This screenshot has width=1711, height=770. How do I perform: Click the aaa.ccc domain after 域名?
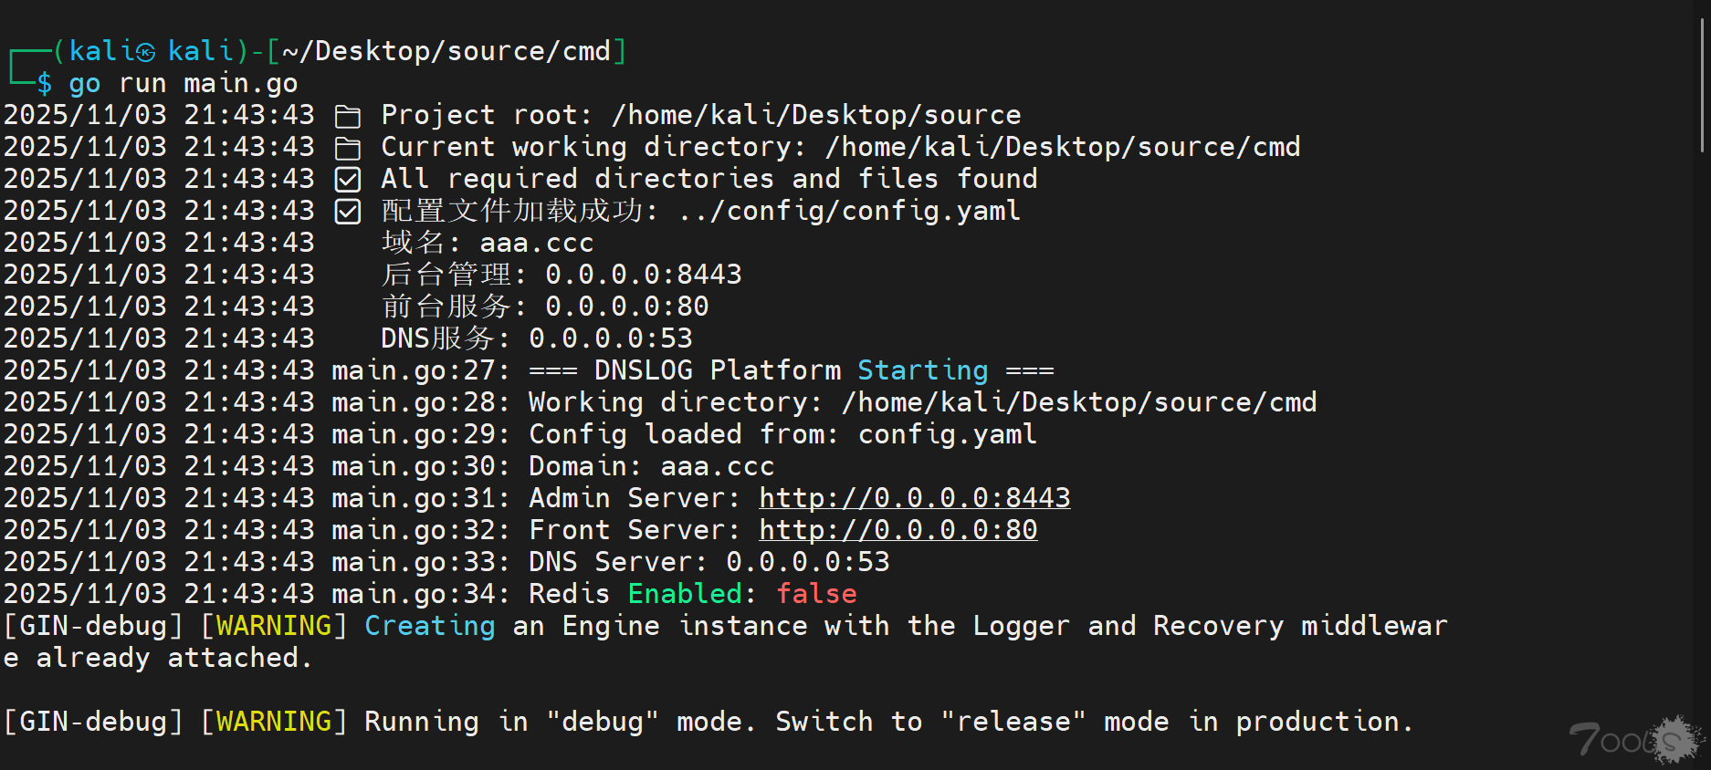[x=537, y=244]
